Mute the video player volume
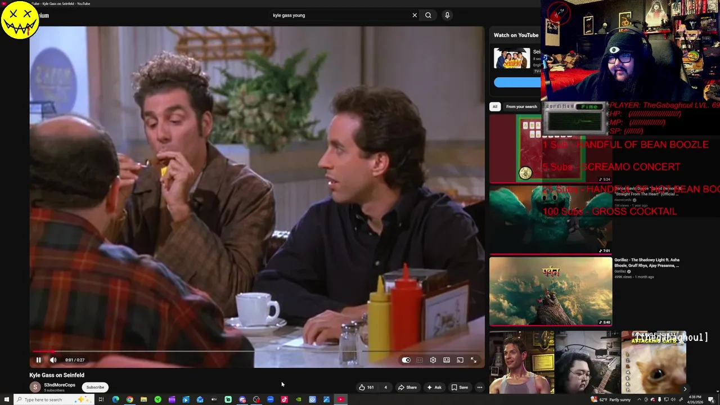Viewport: 720px width, 405px height. (53, 360)
